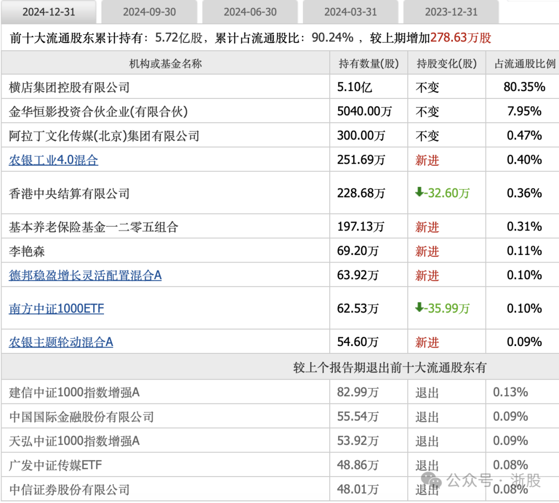Click the green down arrow beside -32.60万
The height and width of the screenshot is (503, 559).
click(x=419, y=192)
